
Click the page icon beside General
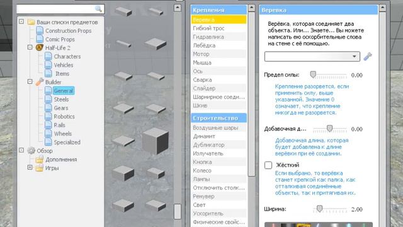pyautogui.click(x=48, y=91)
